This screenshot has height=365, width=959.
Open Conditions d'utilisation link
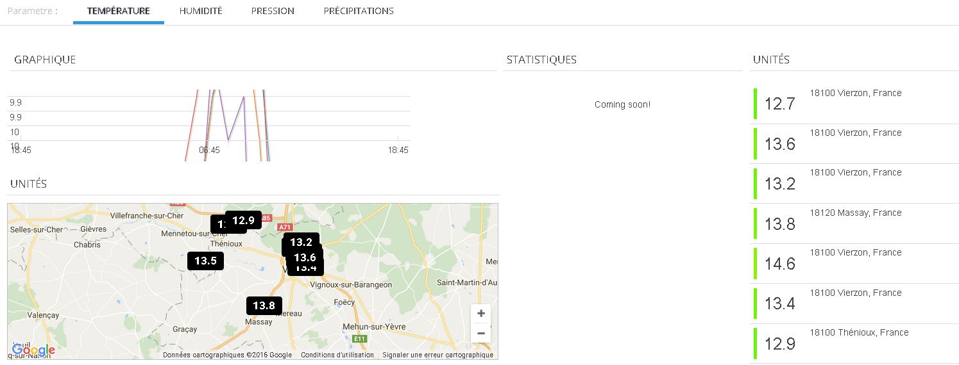(337, 355)
